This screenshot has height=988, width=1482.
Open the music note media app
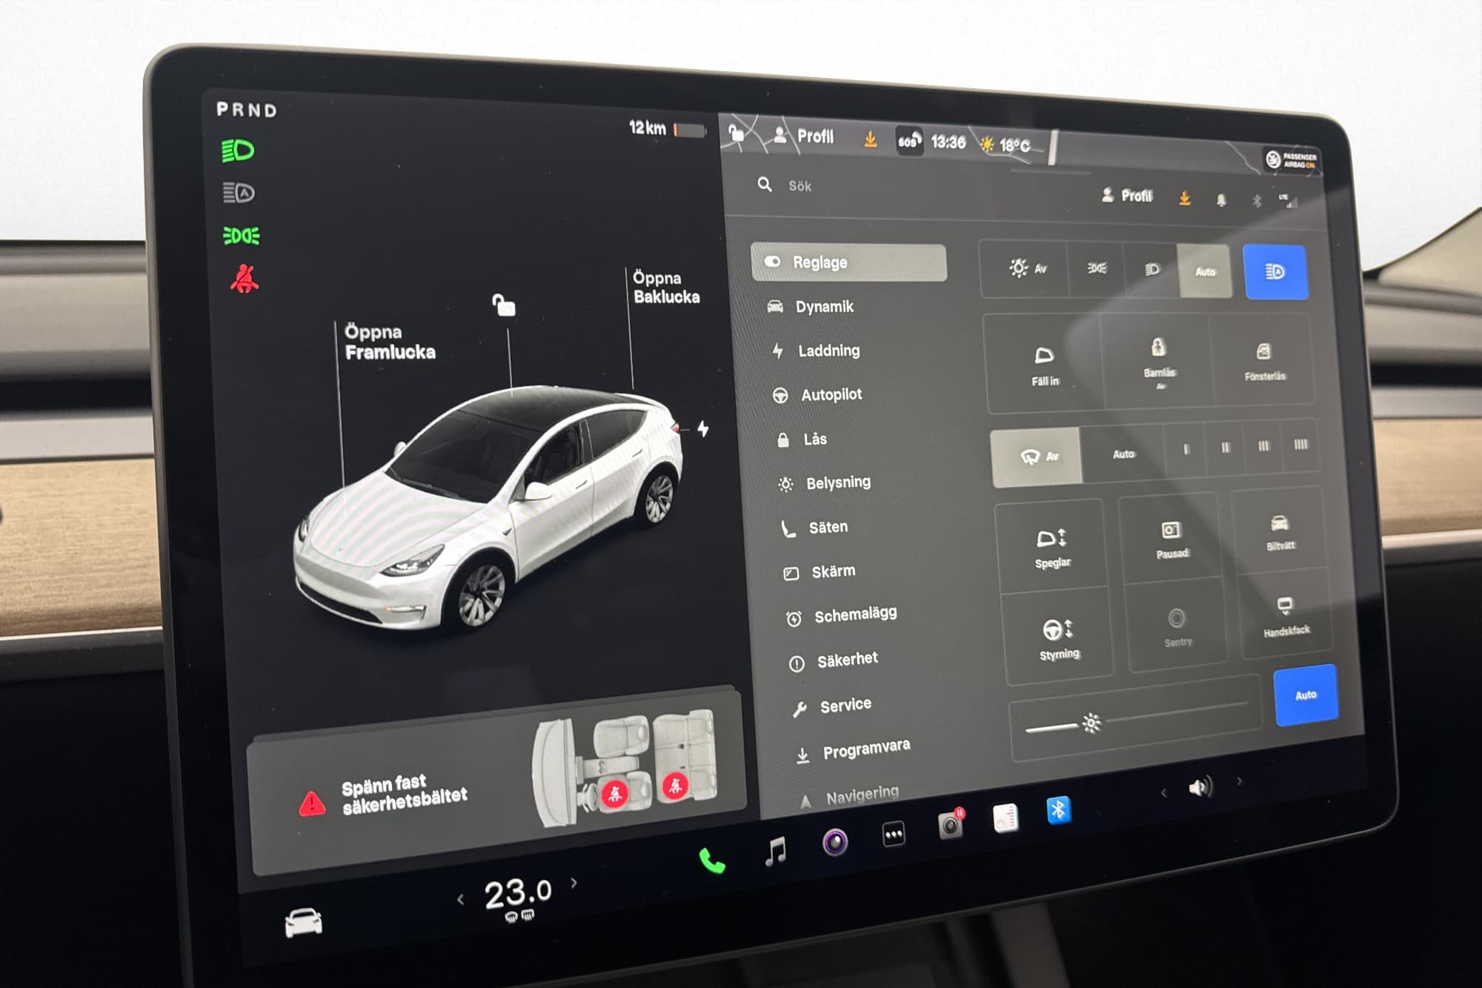click(775, 851)
